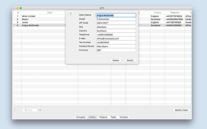
Task: Switch to the Invoices tab
Action: 124,117
